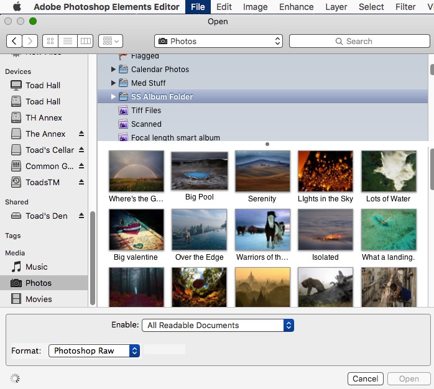Open Music in Media sidebar
Image resolution: width=434 pixels, height=389 pixels.
point(36,267)
